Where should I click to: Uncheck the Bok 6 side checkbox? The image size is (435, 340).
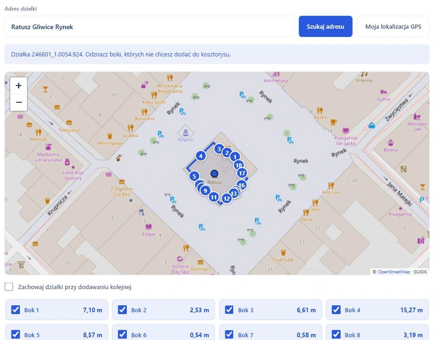click(x=122, y=334)
